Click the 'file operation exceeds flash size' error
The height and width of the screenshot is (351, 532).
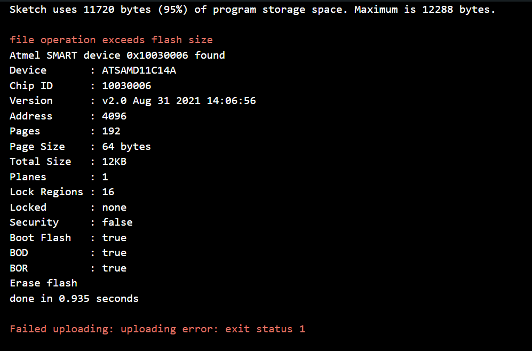tap(111, 40)
